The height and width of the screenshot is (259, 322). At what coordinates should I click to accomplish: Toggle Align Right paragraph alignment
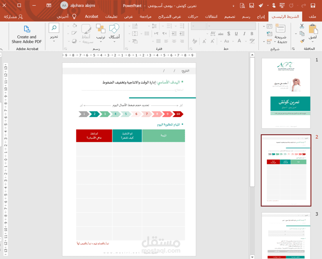coord(182,41)
